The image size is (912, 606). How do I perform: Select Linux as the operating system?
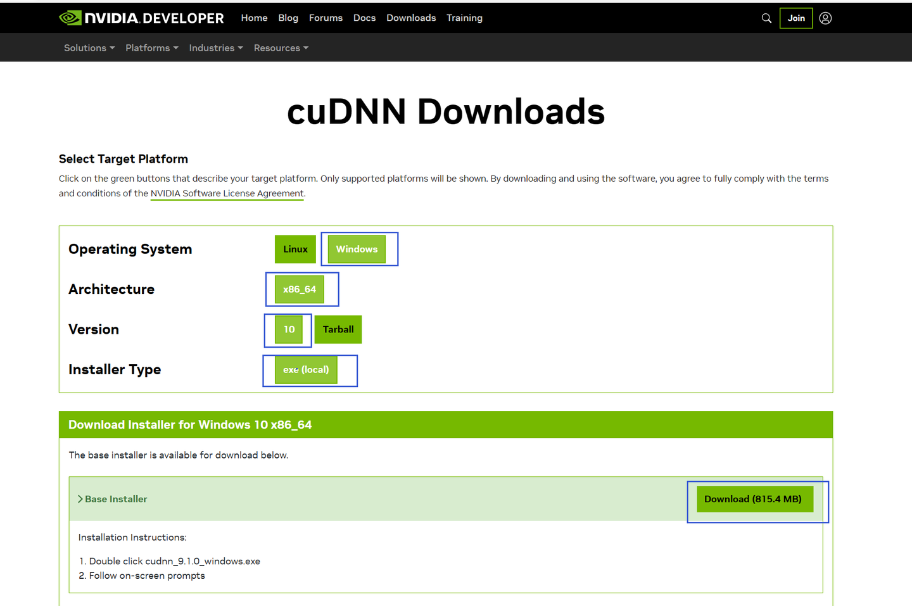pyautogui.click(x=295, y=249)
